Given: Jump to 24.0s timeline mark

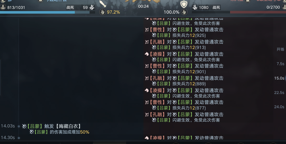Looking at the screenshot, I should coord(279,107).
